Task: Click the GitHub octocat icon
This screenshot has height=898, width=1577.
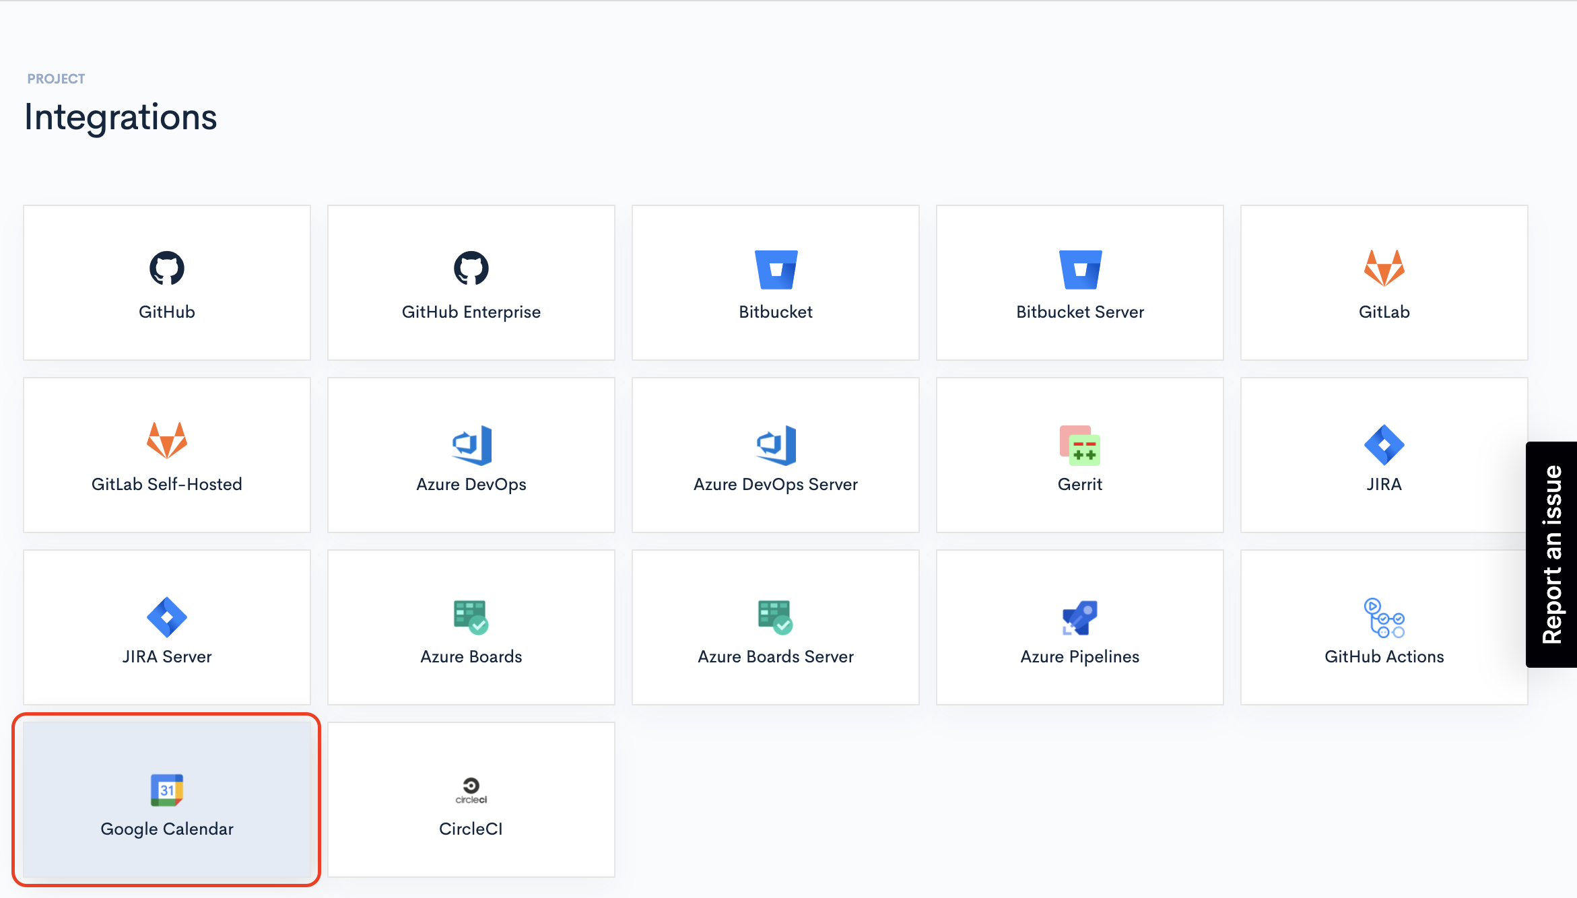Action: [x=166, y=269]
